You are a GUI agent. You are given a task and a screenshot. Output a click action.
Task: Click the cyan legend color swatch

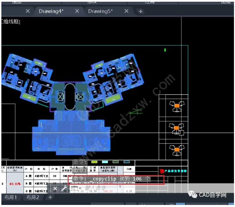(x=105, y=162)
